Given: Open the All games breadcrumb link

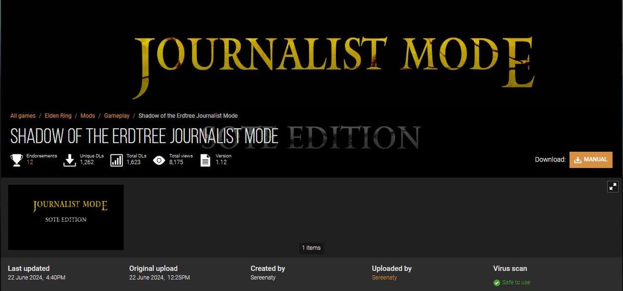Looking at the screenshot, I should point(23,115).
